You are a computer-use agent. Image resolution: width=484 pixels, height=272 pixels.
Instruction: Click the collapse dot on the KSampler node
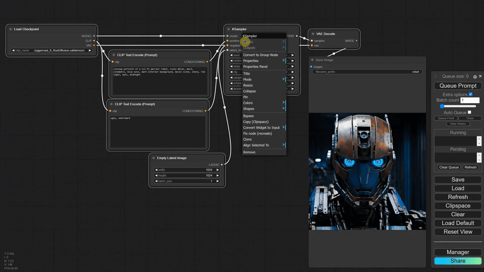click(228, 29)
